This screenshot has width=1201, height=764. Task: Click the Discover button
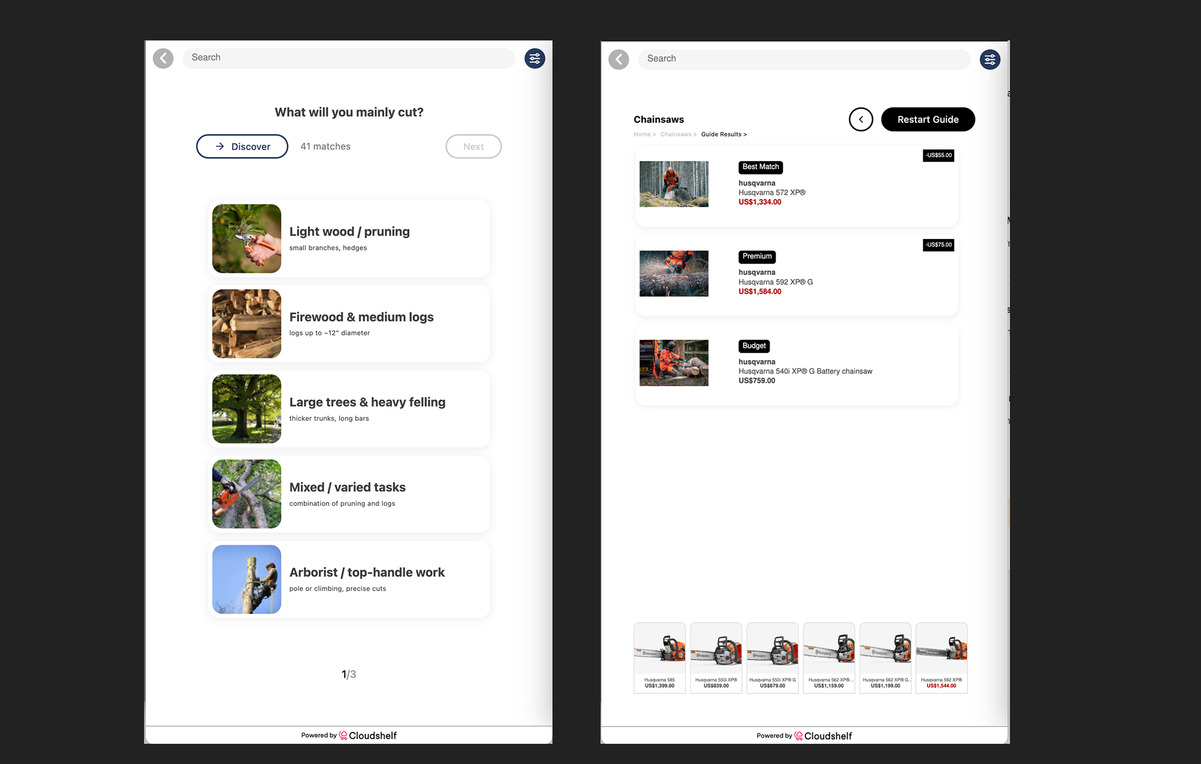(242, 146)
